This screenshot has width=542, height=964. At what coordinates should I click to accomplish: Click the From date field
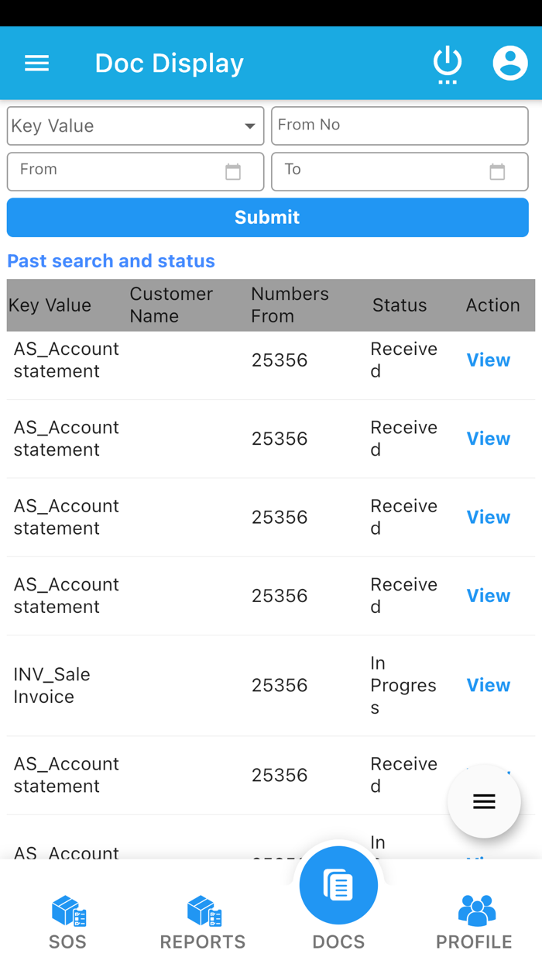[116, 171]
